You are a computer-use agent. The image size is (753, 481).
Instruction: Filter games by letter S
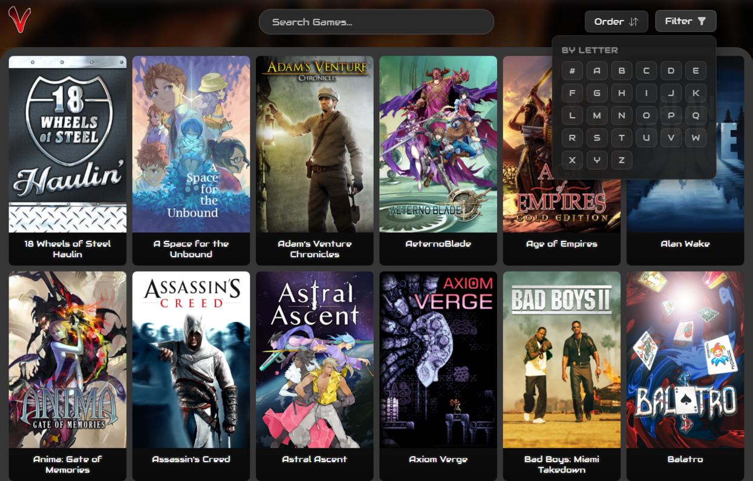[597, 138]
